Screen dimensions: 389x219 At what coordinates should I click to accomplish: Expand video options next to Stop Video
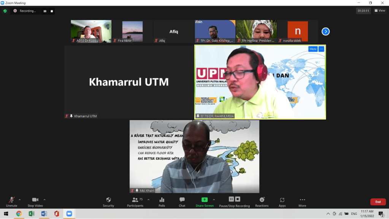(44, 199)
